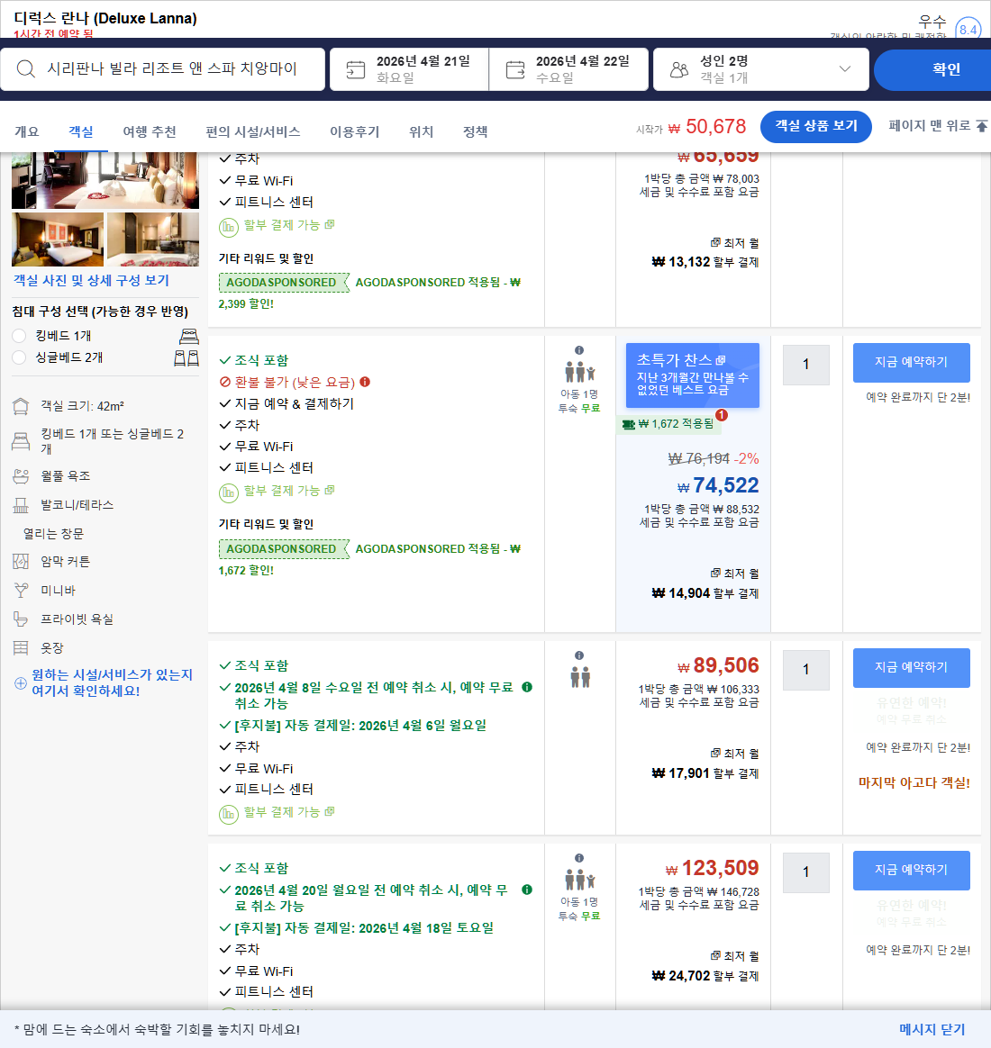The height and width of the screenshot is (1048, 991).
Task: Click the 8.4 review score badge
Action: pos(968,29)
